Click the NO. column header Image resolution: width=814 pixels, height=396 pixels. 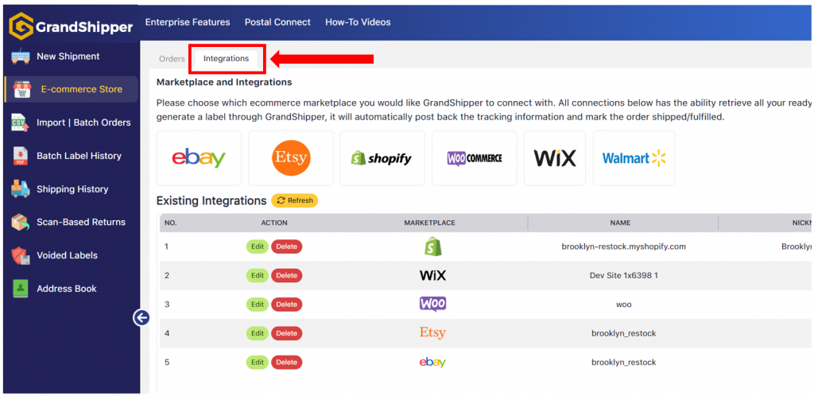(170, 223)
